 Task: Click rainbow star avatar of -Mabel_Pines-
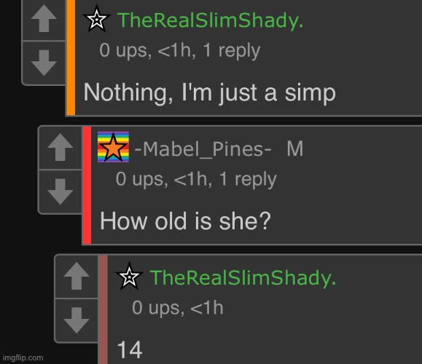tap(113, 147)
